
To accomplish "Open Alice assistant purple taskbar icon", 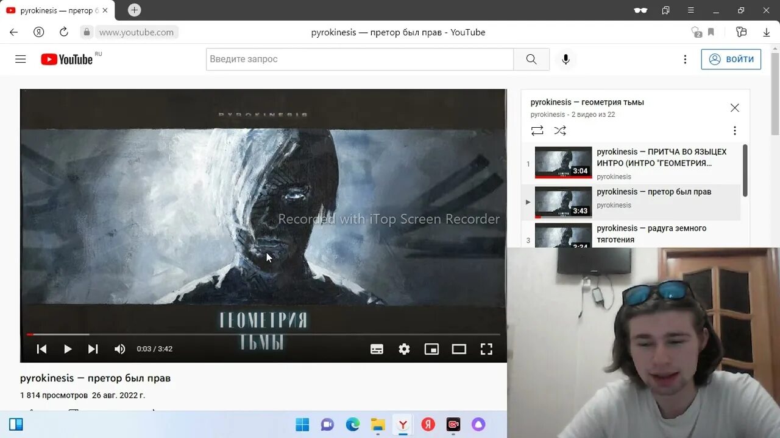I will point(478,425).
